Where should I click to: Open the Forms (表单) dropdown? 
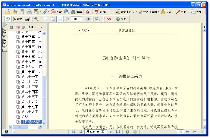coord(198,12)
